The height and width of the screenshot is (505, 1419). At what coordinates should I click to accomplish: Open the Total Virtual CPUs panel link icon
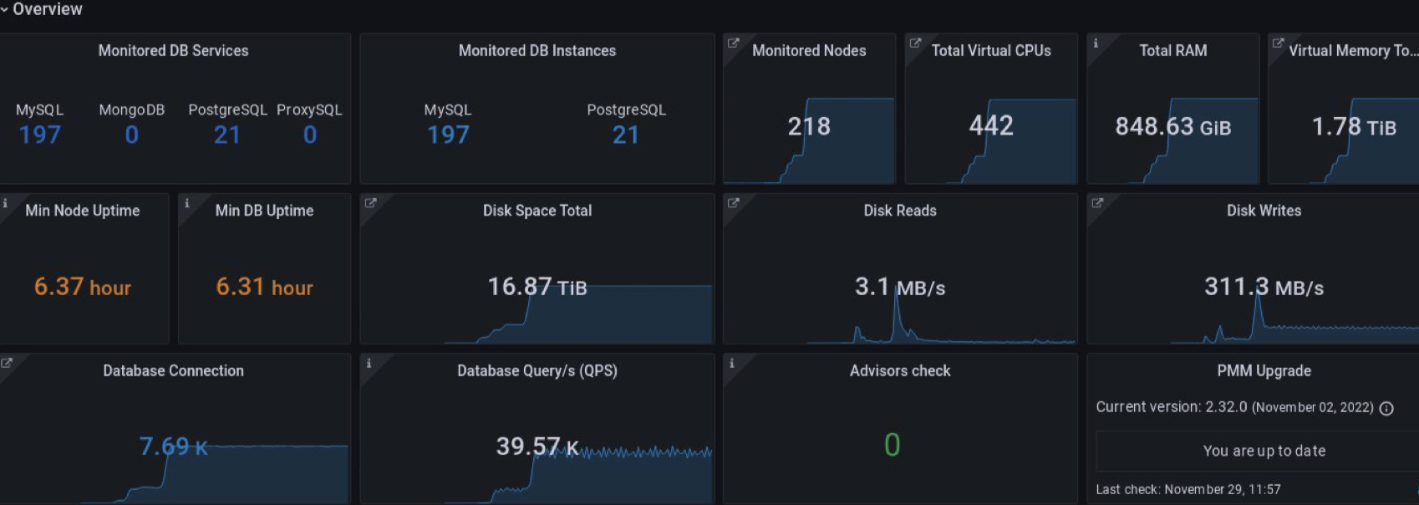coord(915,43)
